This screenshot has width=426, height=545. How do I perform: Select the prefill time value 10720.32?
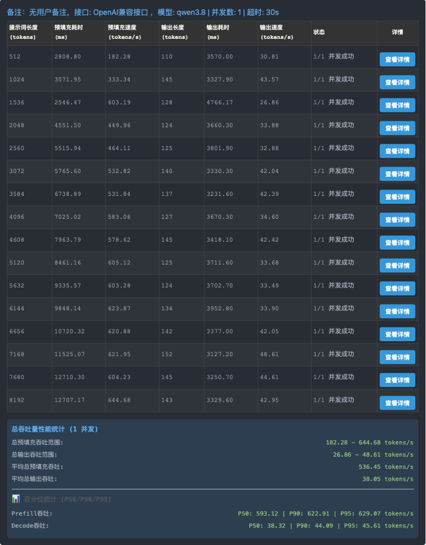pos(70,332)
